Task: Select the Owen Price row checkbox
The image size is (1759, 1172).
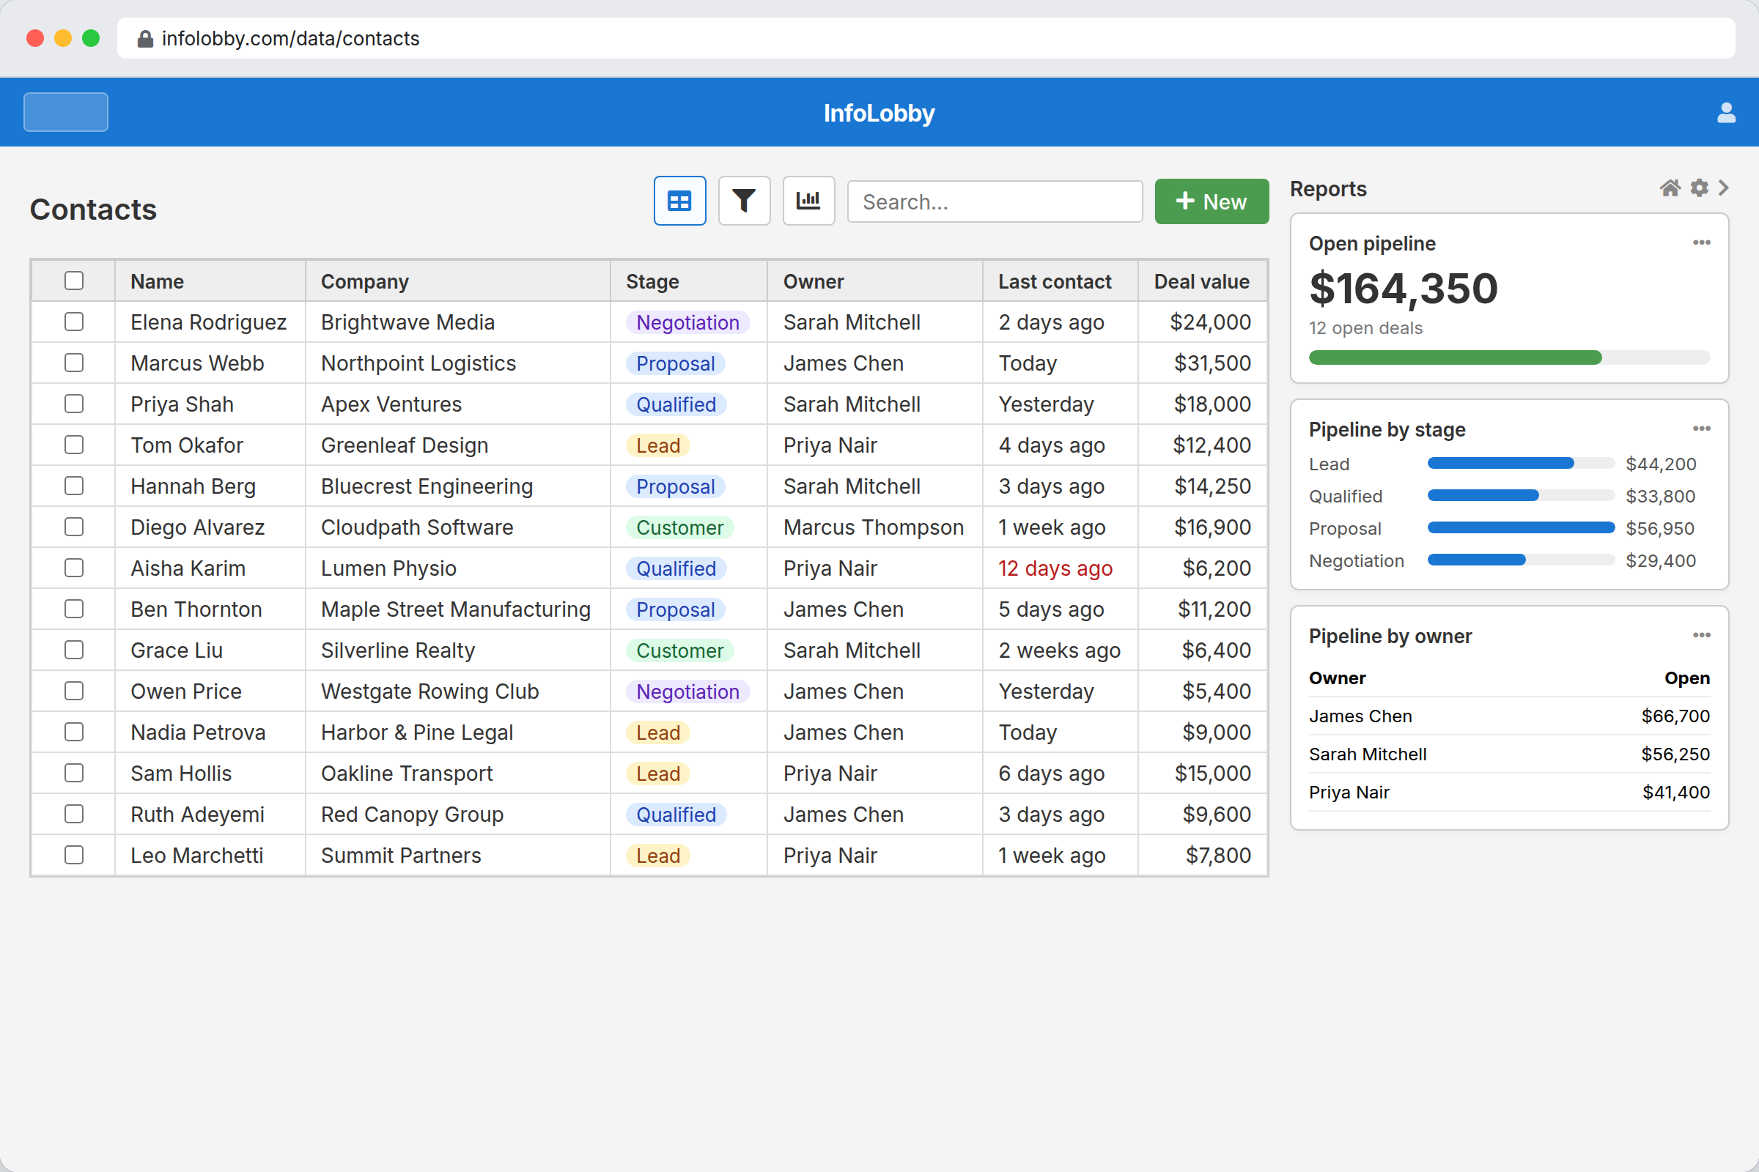Action: [74, 691]
